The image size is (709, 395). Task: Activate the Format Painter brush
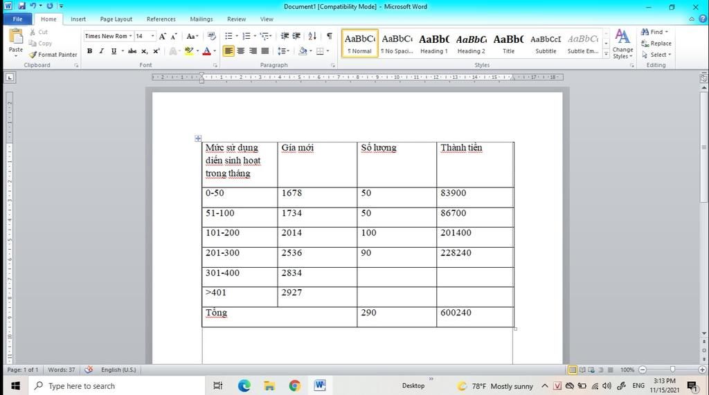tap(53, 55)
